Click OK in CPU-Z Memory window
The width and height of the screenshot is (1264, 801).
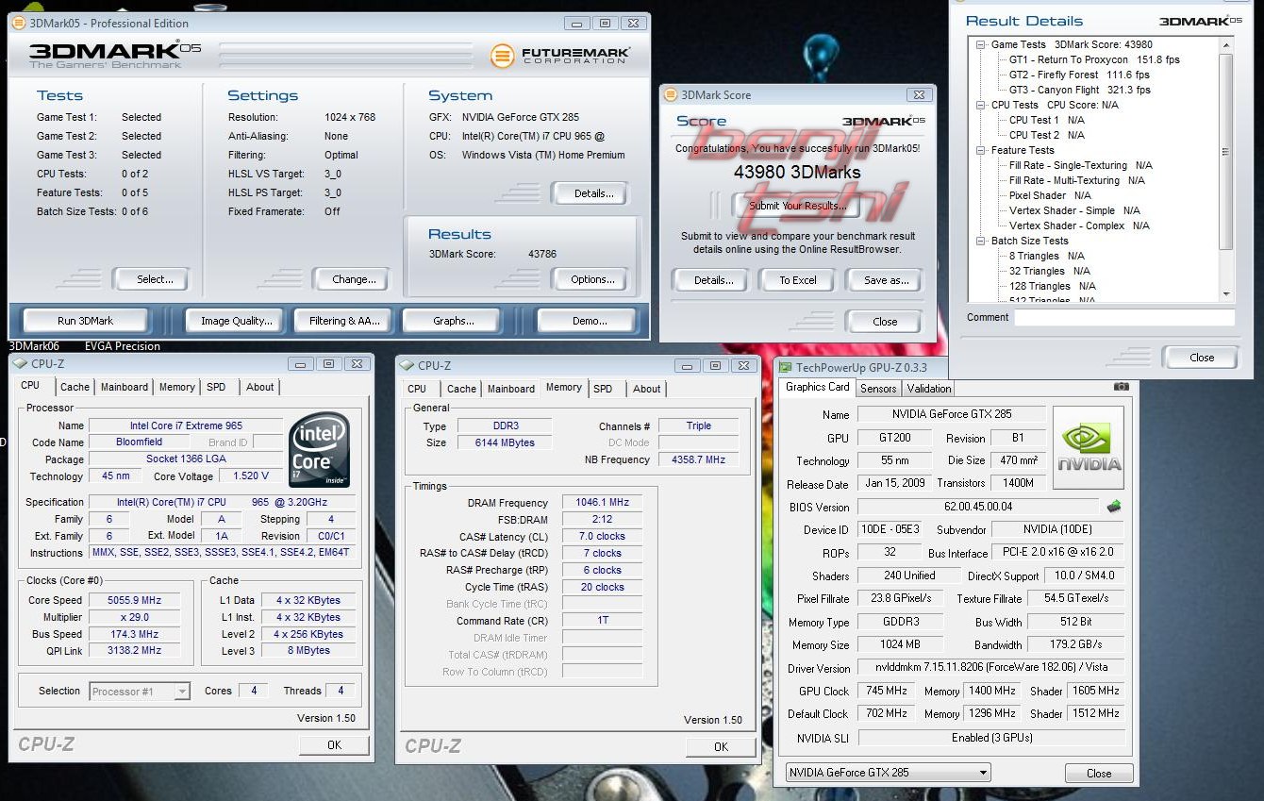(721, 747)
